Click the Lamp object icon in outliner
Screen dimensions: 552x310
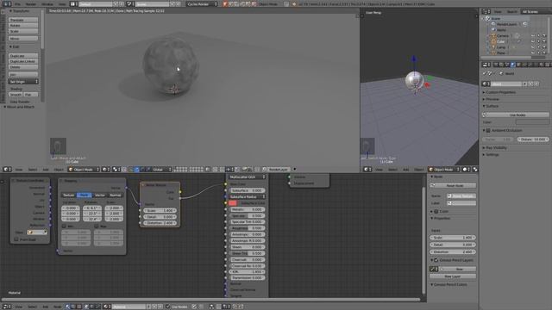pyautogui.click(x=493, y=47)
